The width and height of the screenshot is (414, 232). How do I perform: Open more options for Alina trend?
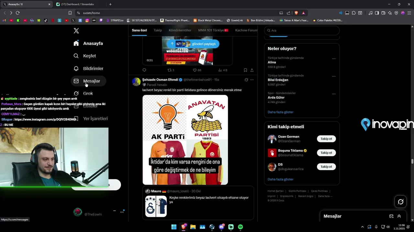[x=334, y=59]
